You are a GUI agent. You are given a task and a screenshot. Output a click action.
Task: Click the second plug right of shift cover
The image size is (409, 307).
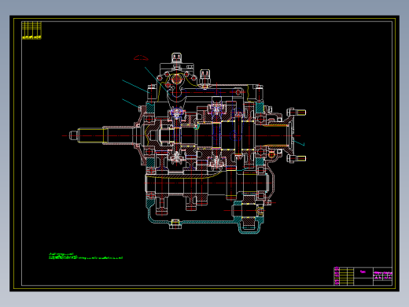click(x=204, y=76)
